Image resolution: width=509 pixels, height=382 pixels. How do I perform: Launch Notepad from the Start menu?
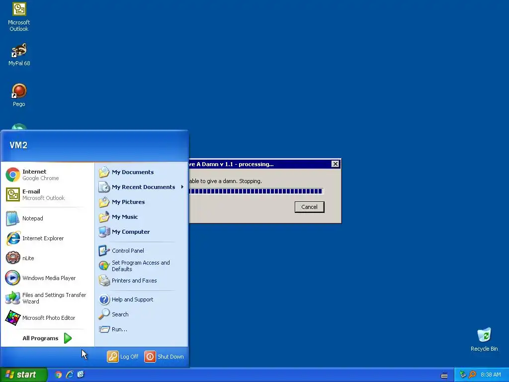pos(47,218)
